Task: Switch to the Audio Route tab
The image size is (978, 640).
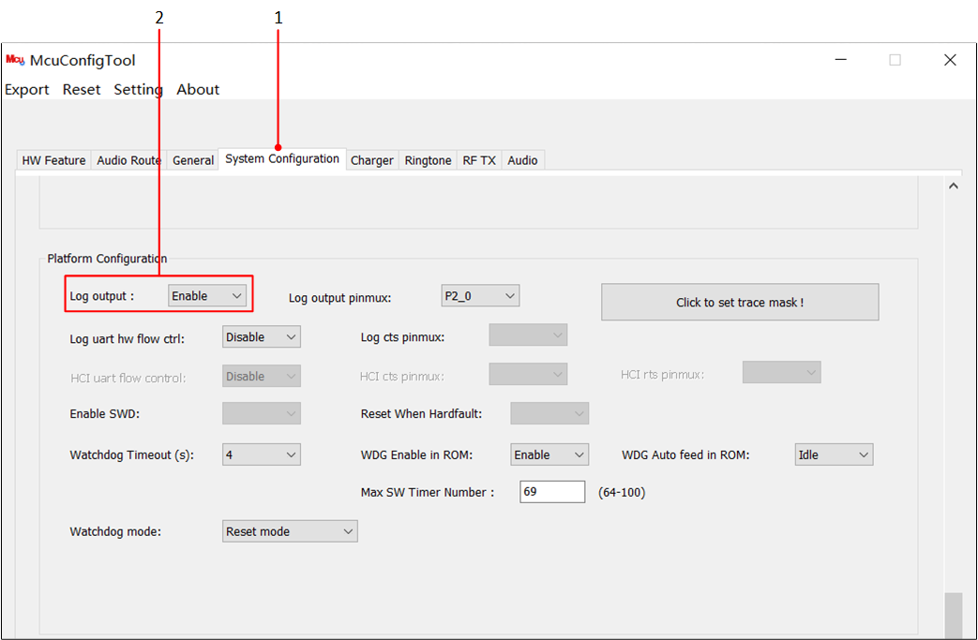Action: click(x=128, y=160)
